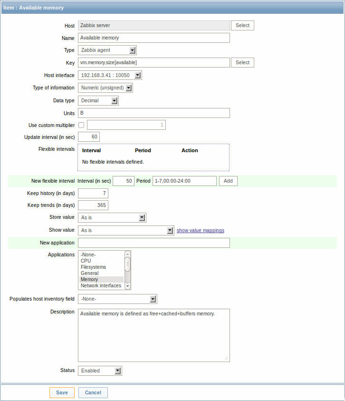Select -None- in Applications list
This screenshot has height=401, width=345.
point(102,254)
